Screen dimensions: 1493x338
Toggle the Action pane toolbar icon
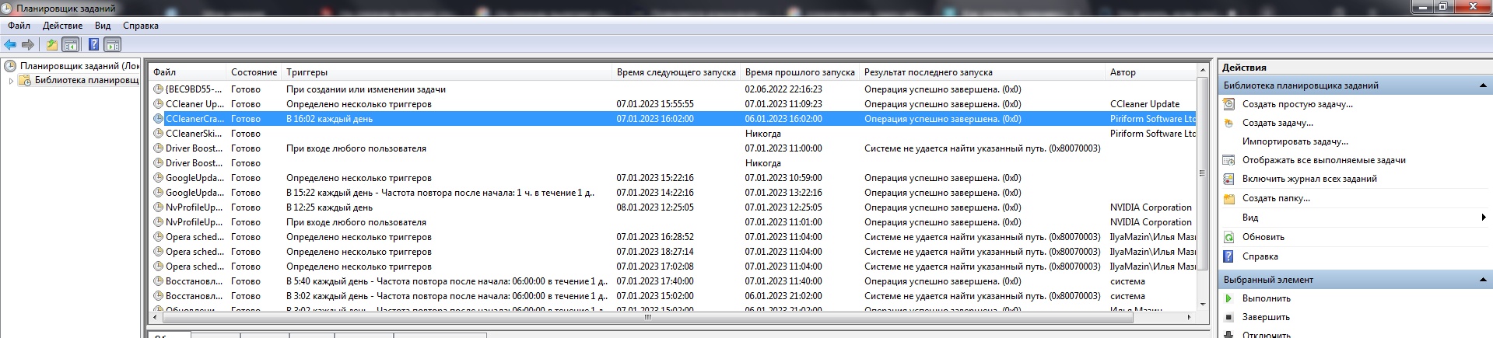tap(113, 44)
